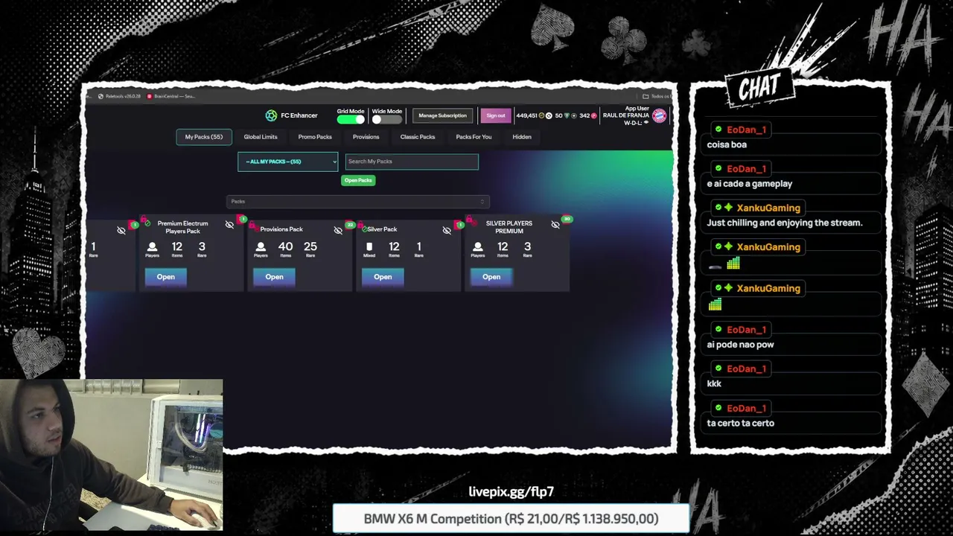953x536 pixels.
Task: Click the pink Sign out button
Action: click(x=496, y=115)
